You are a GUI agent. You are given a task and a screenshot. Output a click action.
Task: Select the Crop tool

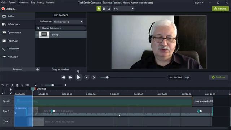tap(109, 9)
